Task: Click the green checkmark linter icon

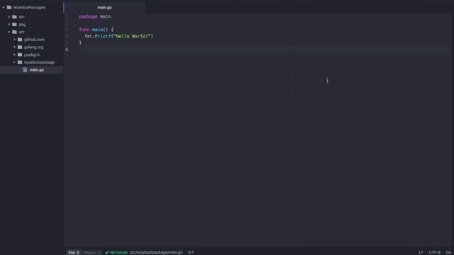Action: (107, 252)
